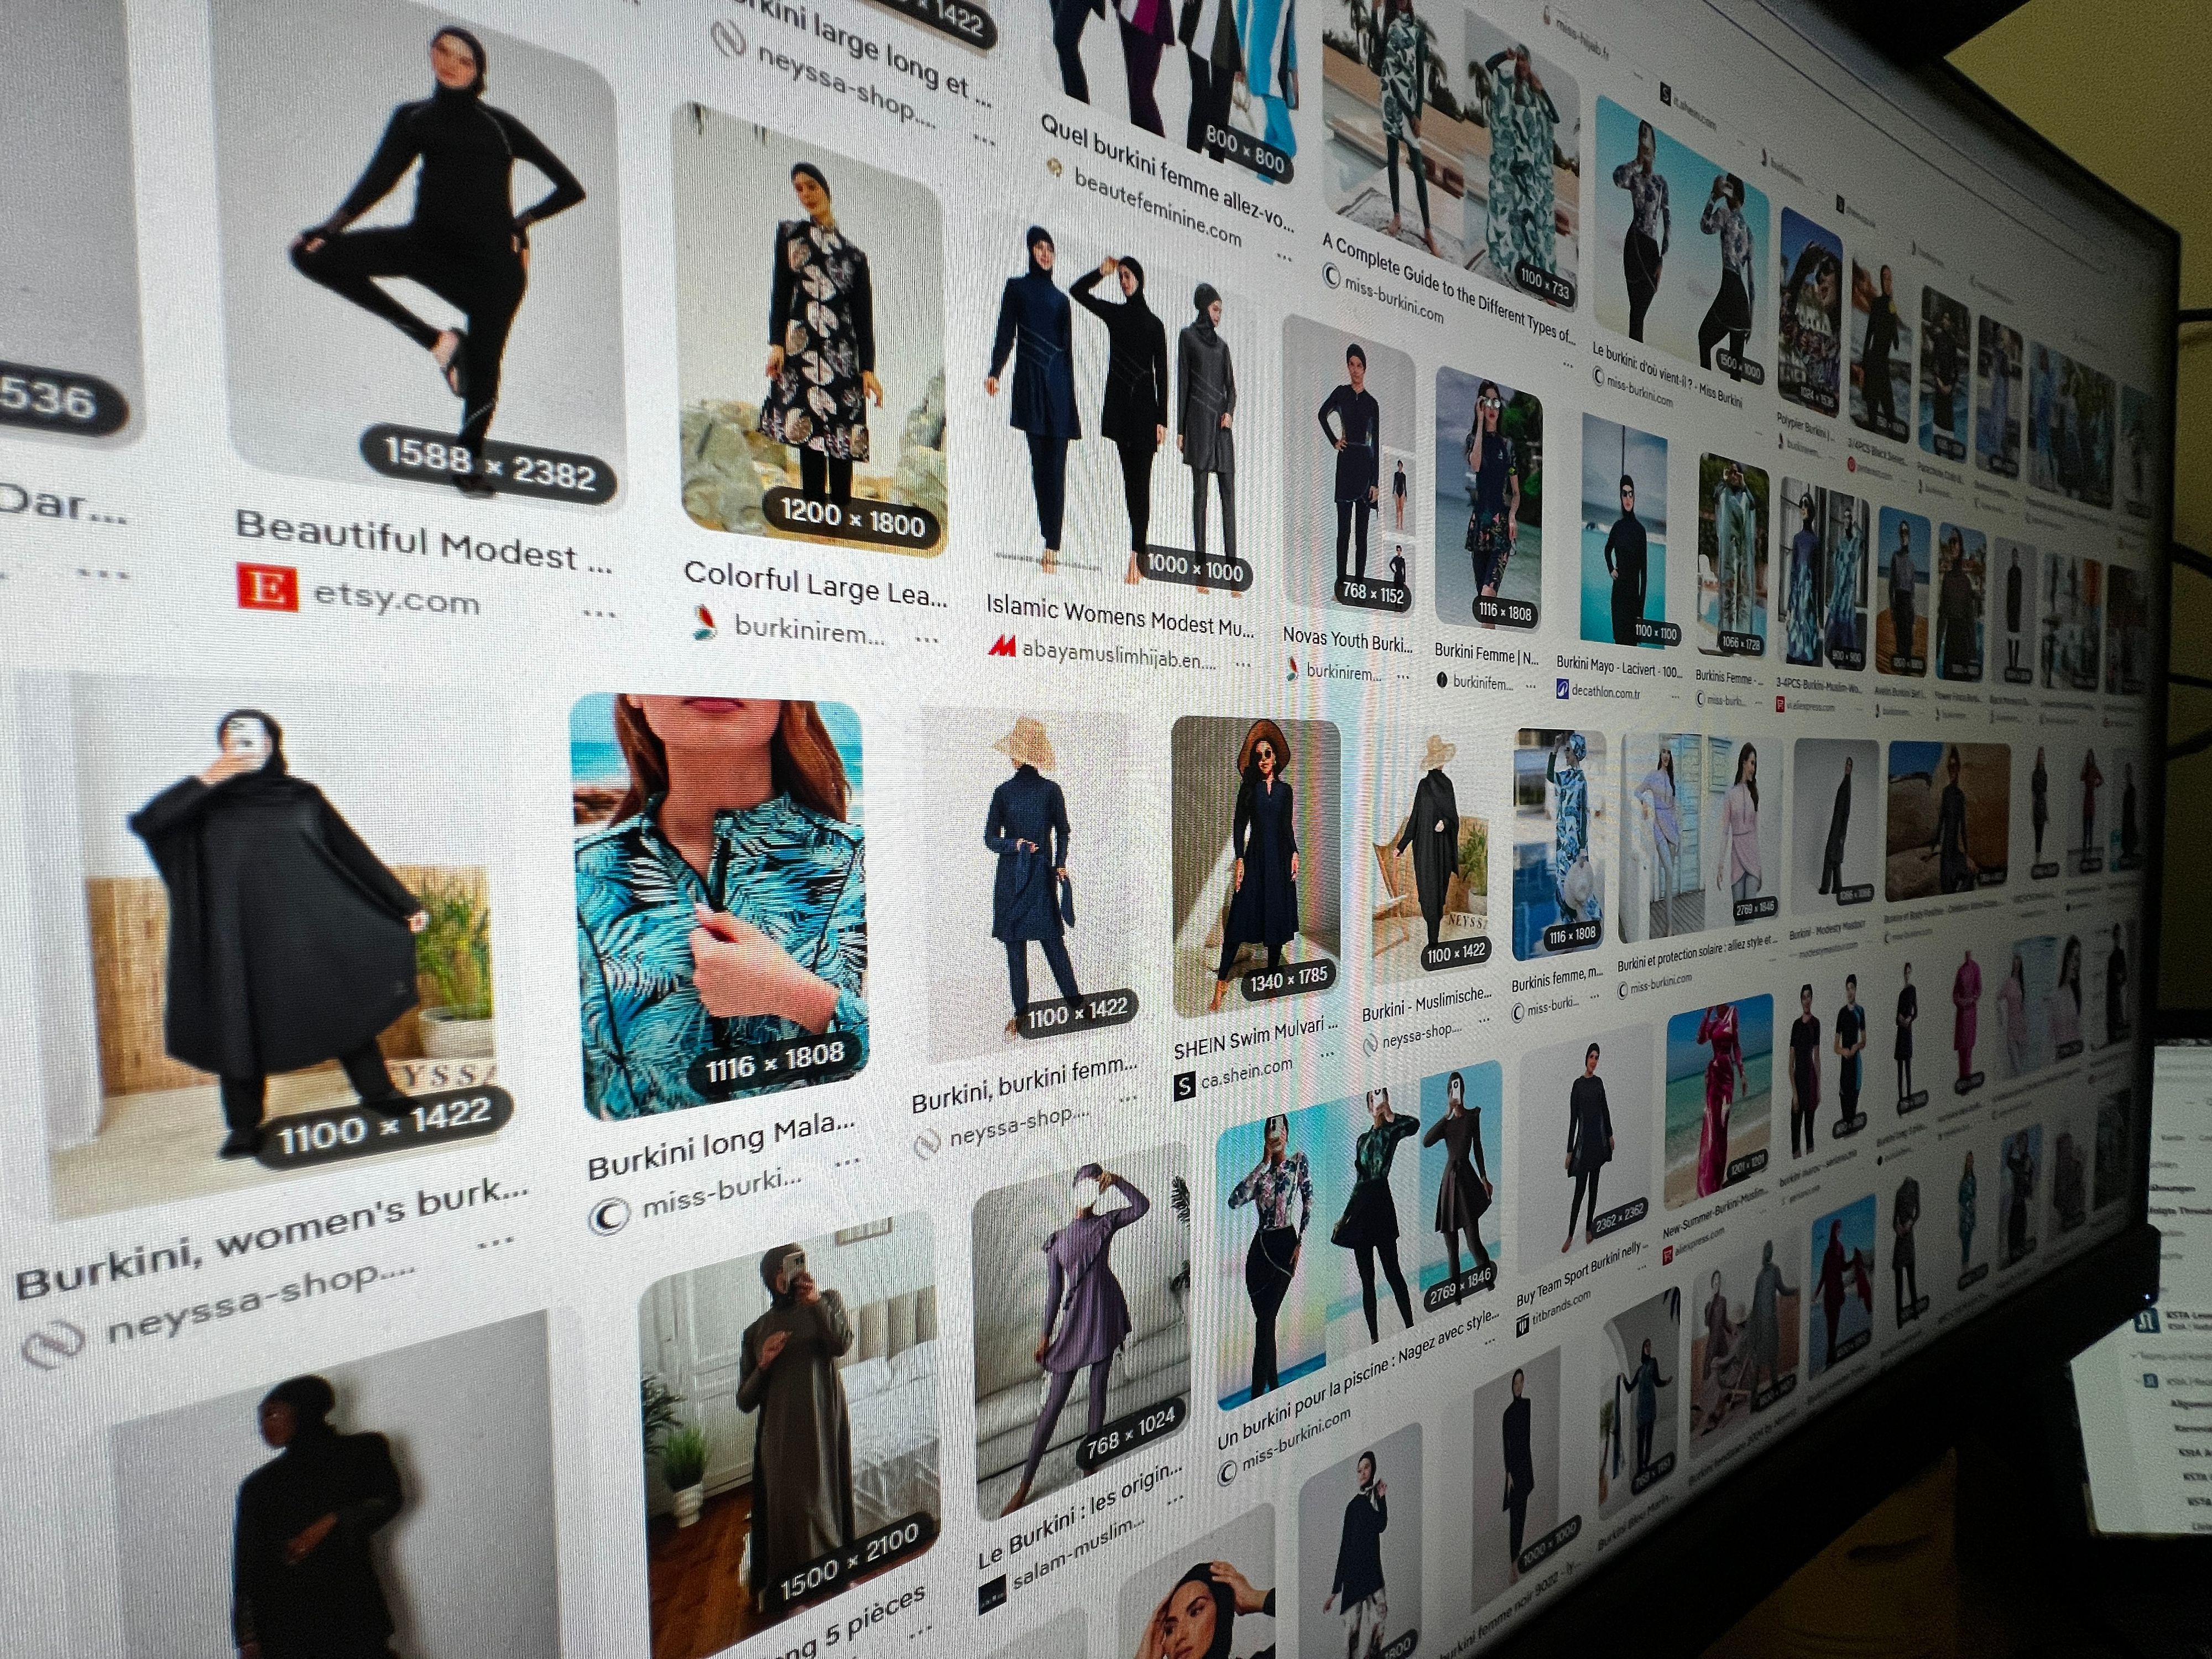
Task: Click abayamuslimhijab.en source text
Action: click(1118, 656)
